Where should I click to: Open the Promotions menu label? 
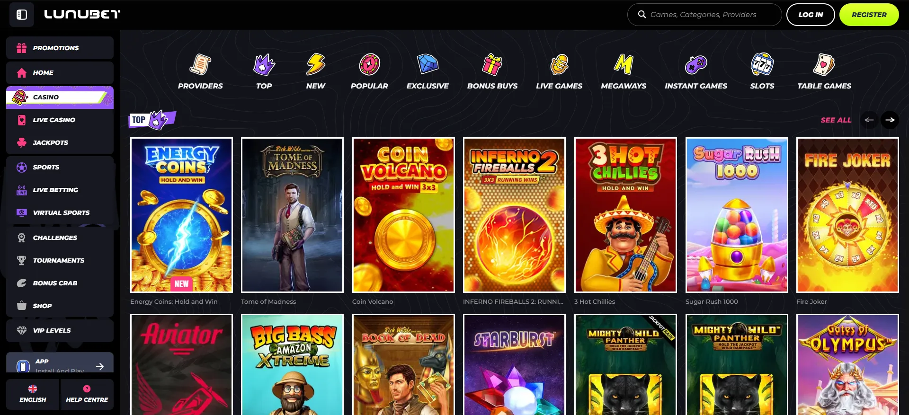56,48
